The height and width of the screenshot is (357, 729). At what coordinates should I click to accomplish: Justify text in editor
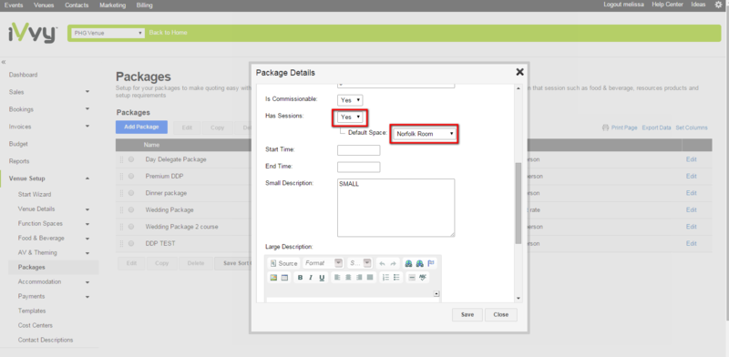370,278
